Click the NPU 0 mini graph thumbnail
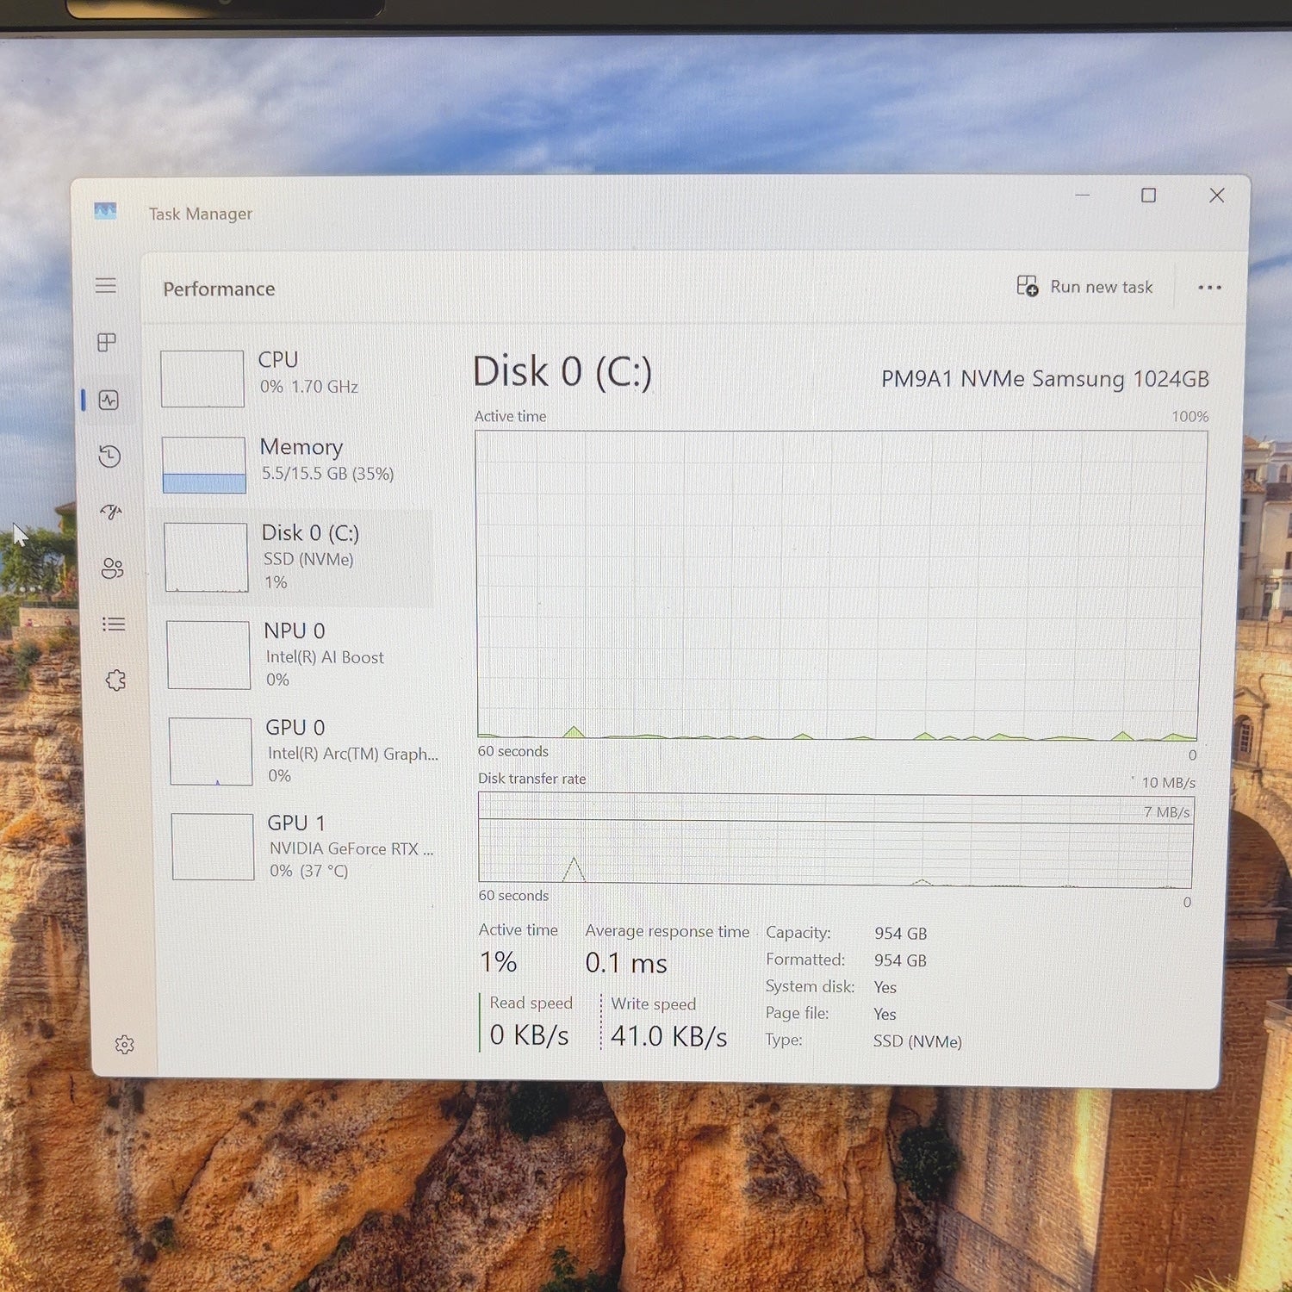 coord(208,655)
